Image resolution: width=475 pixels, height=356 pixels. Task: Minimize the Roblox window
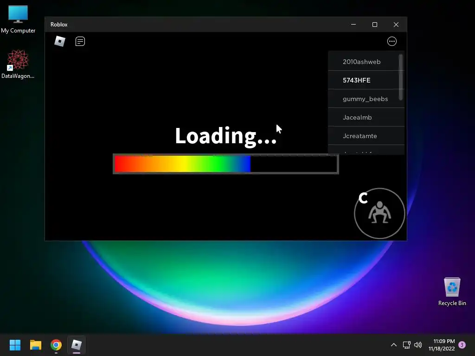tap(353, 25)
